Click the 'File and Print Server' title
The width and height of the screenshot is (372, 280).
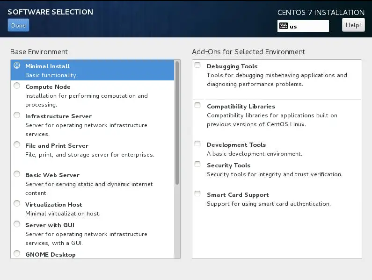(57, 145)
